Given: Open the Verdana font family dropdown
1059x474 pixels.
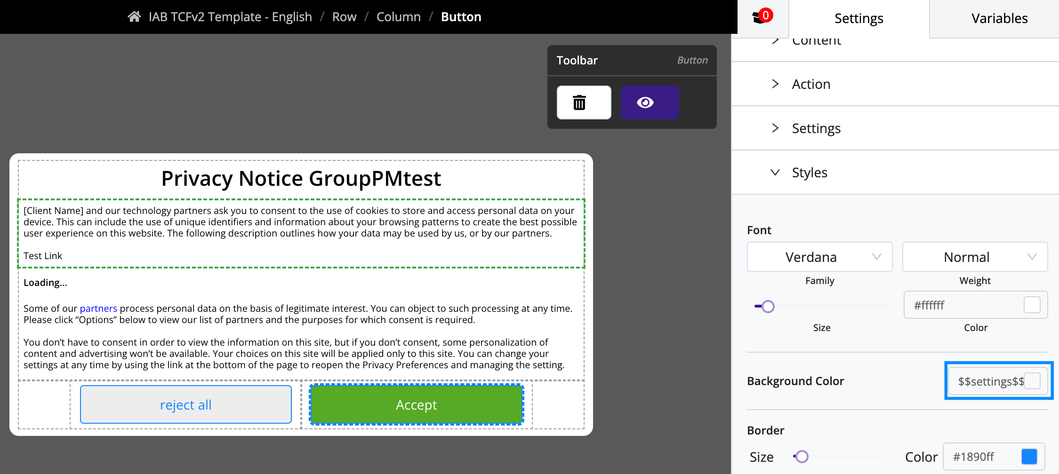Looking at the screenshot, I should coord(819,257).
